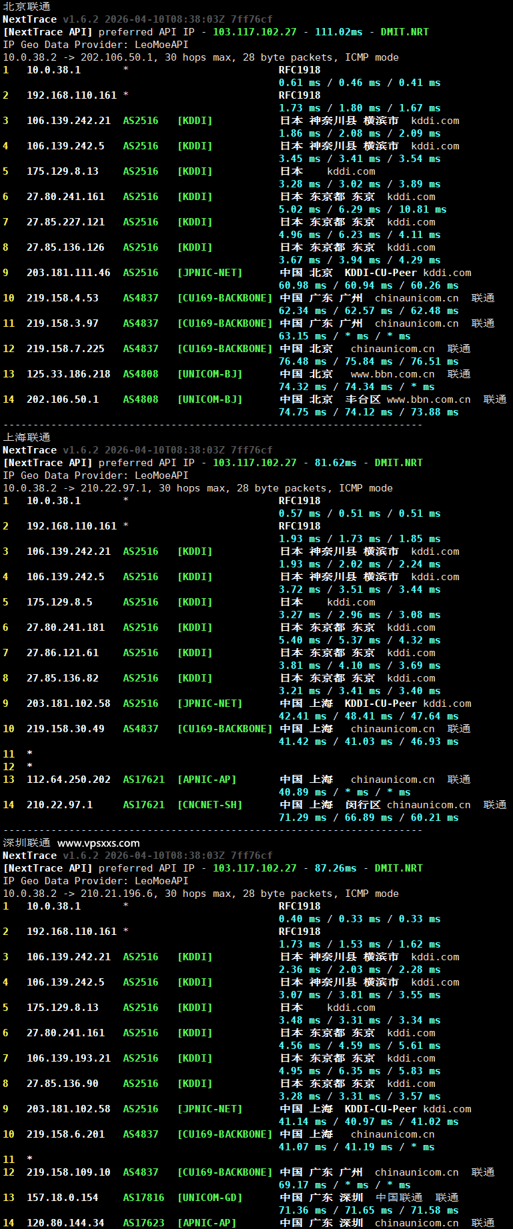Click the AS17816 AS number

[143, 1198]
